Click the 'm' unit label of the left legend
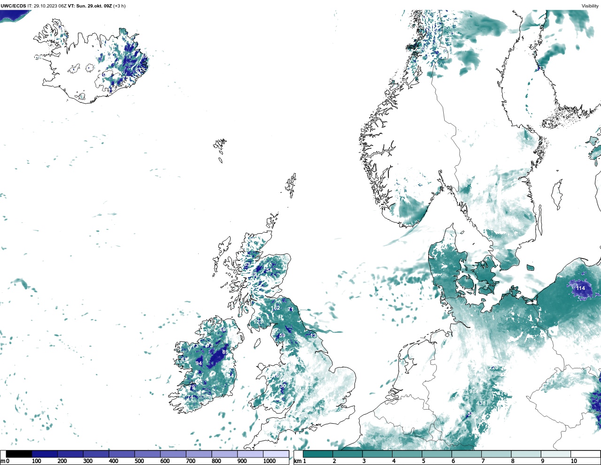The image size is (601, 465). (3, 461)
